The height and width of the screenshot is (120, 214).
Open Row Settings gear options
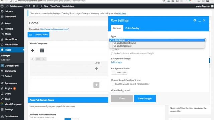(195, 20)
